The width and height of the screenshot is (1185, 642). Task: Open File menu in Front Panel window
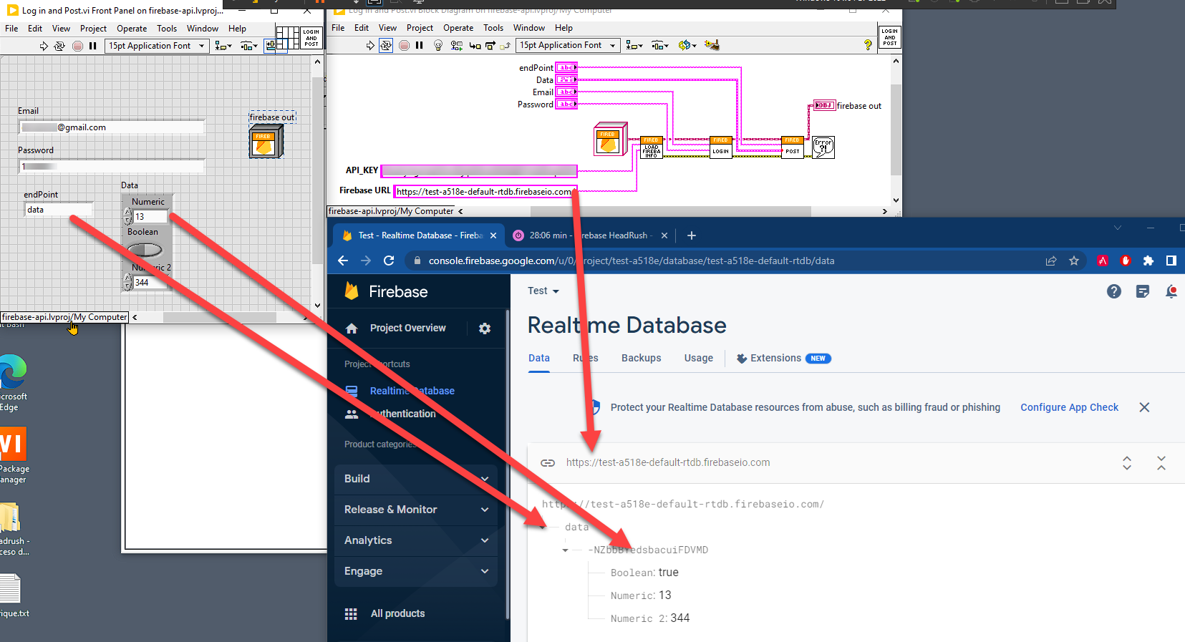click(x=11, y=29)
